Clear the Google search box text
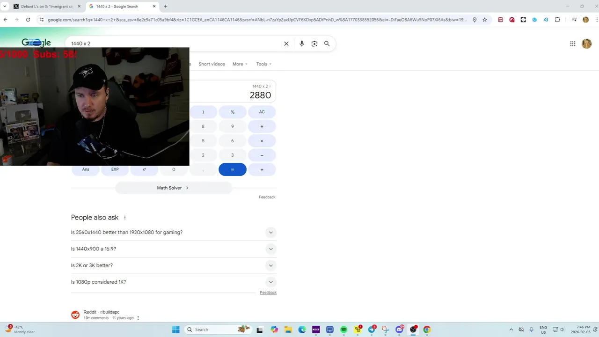The width and height of the screenshot is (599, 337). coord(286,44)
